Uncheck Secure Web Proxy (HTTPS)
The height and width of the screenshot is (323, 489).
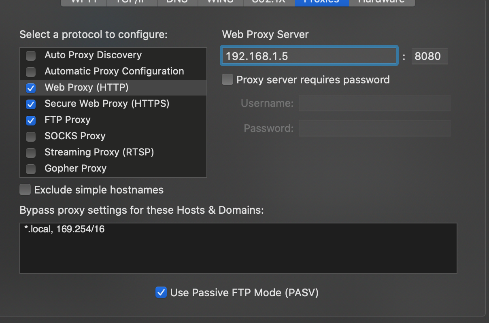30,104
